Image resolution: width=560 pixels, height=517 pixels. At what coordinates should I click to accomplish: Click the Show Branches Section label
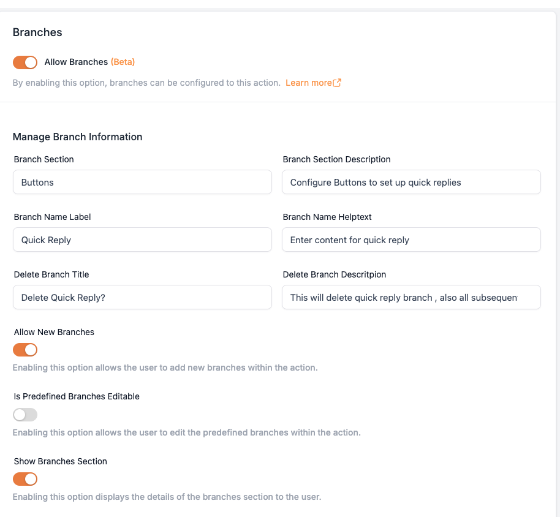61,461
